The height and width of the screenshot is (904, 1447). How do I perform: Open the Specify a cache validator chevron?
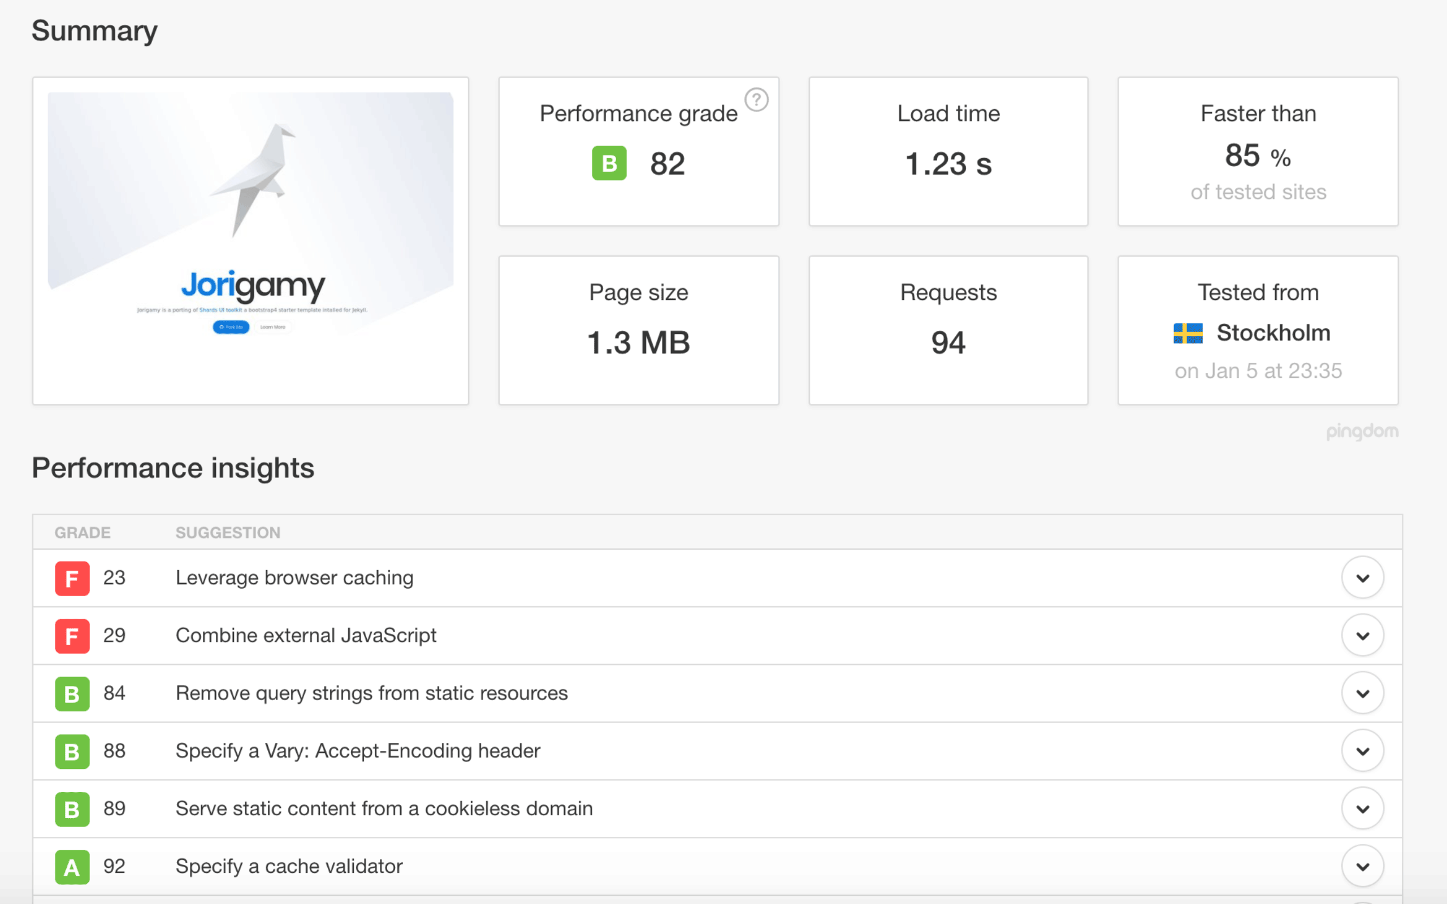[x=1362, y=866]
